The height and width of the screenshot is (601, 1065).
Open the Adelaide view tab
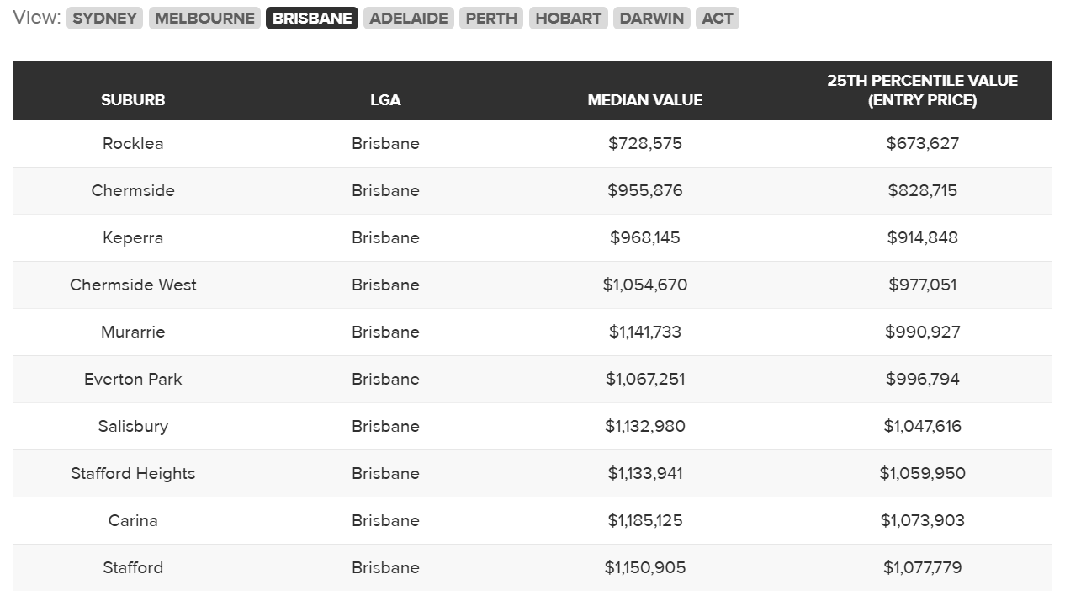click(x=409, y=19)
